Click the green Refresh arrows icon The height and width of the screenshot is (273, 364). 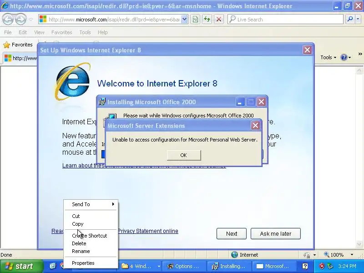207,20
